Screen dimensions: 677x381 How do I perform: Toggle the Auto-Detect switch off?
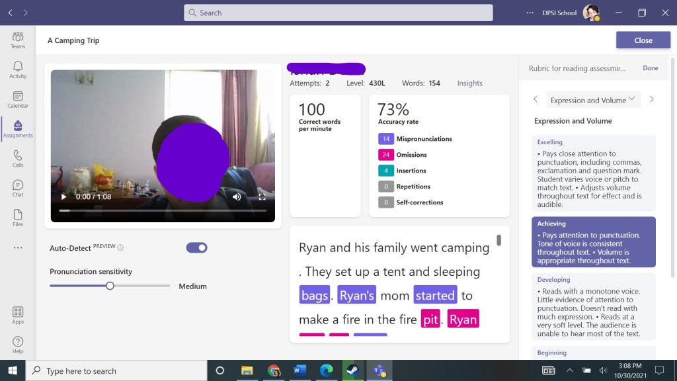(x=196, y=247)
